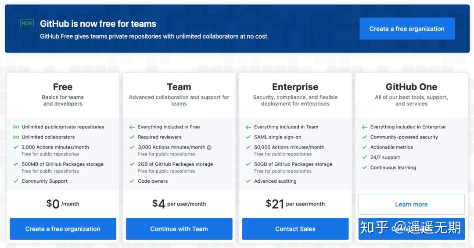The width and height of the screenshot is (474, 248).
Task: Click All of our best tools subtitle
Action: (411, 100)
